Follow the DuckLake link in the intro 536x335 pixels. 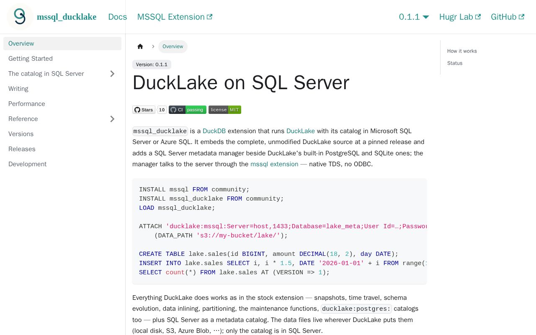(301, 131)
